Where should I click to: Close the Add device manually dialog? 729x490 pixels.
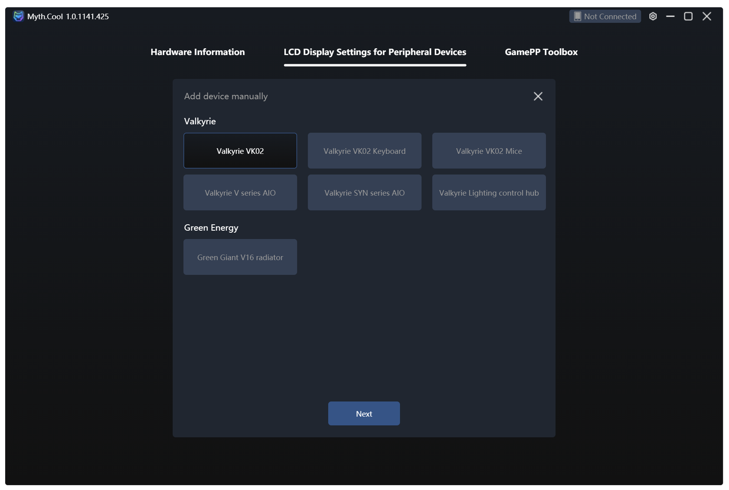[538, 96]
